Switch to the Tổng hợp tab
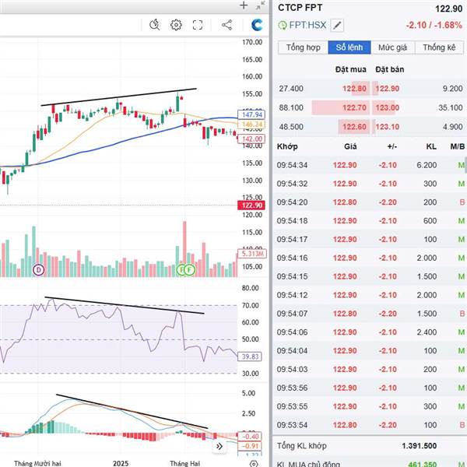 pyautogui.click(x=304, y=47)
